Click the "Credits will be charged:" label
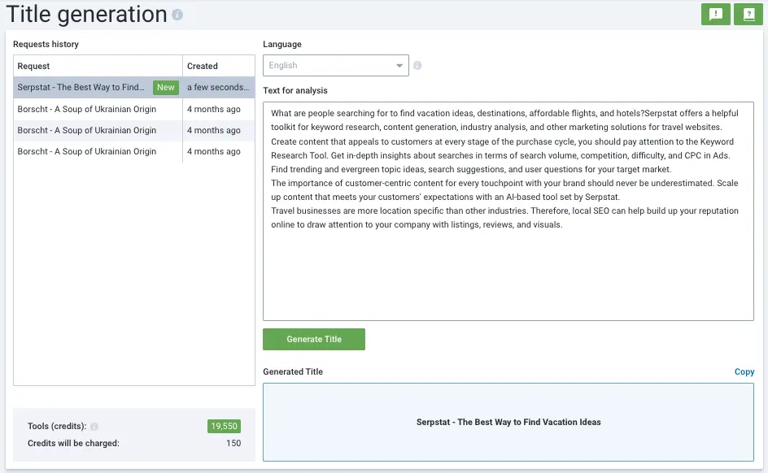 [73, 444]
